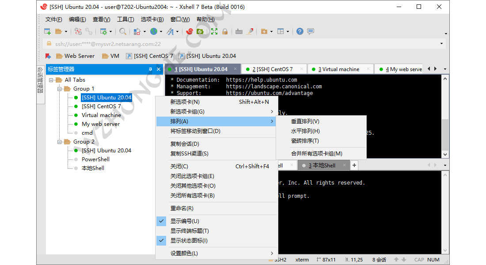486x265 pixels.
Task: Collapse the Group 1 tree node
Action: point(59,88)
